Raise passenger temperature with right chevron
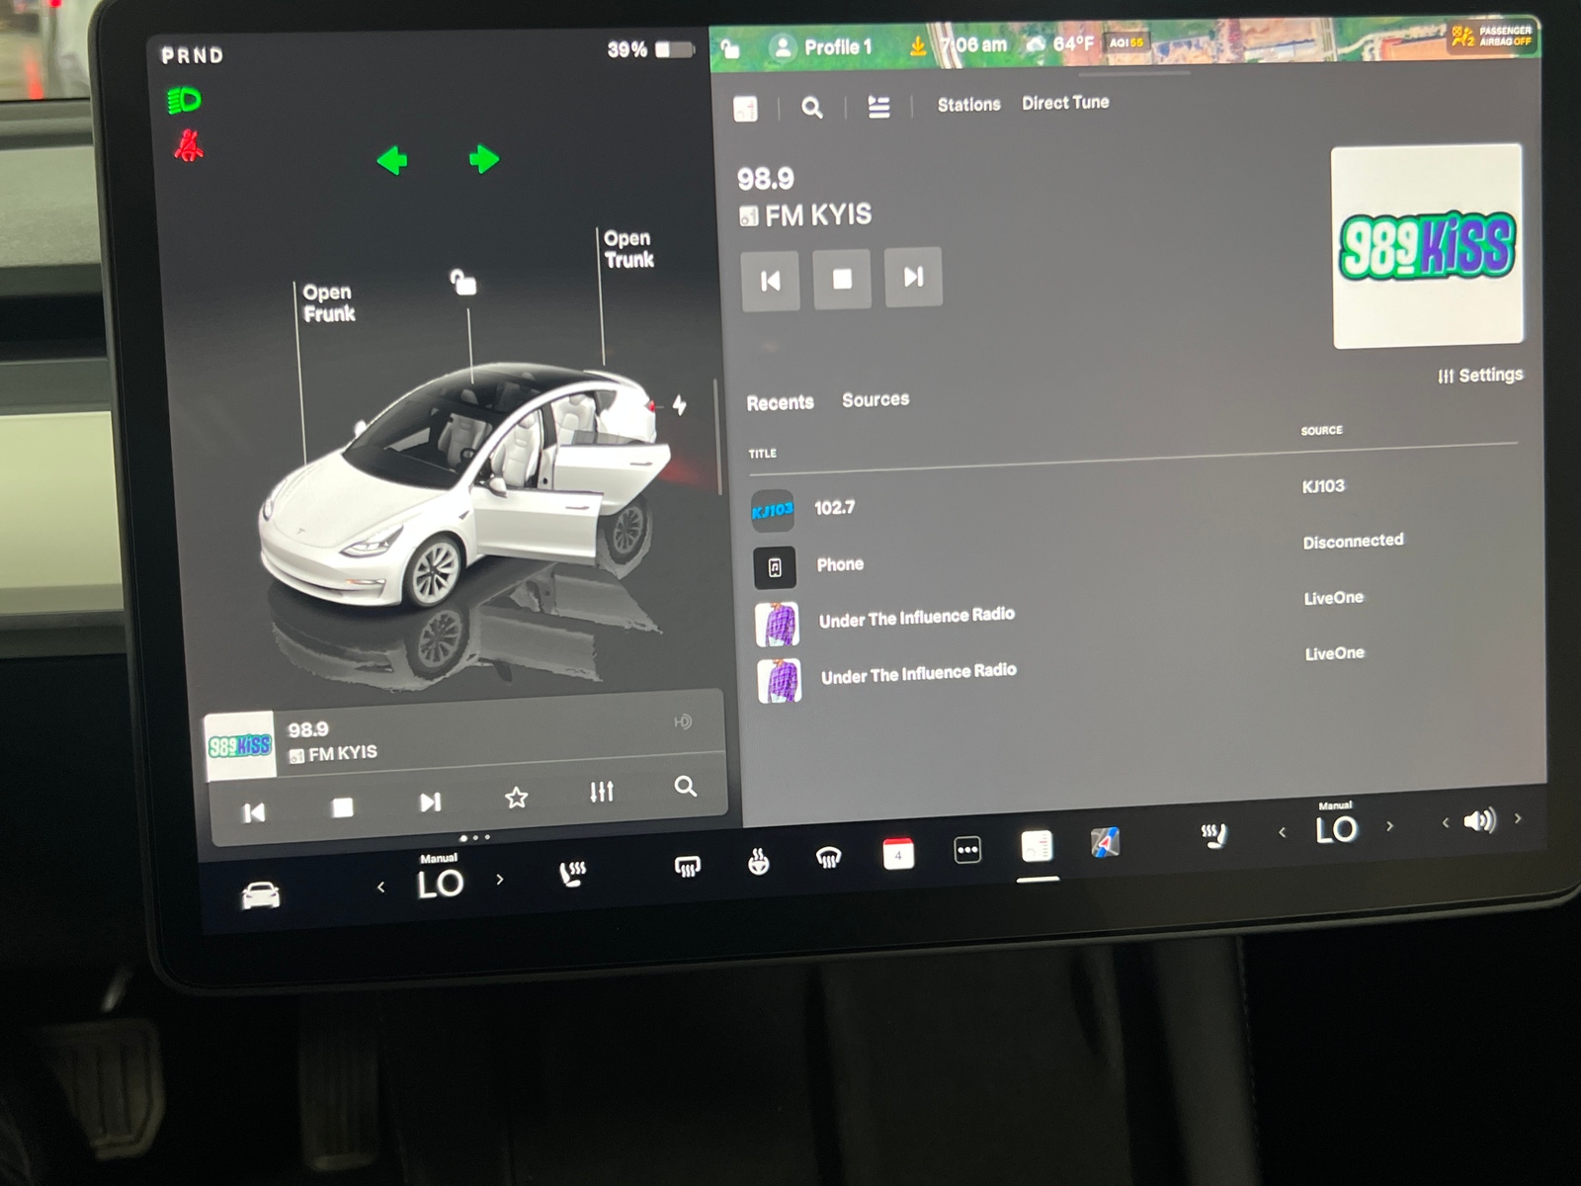Image resolution: width=1581 pixels, height=1186 pixels. pos(1389,825)
